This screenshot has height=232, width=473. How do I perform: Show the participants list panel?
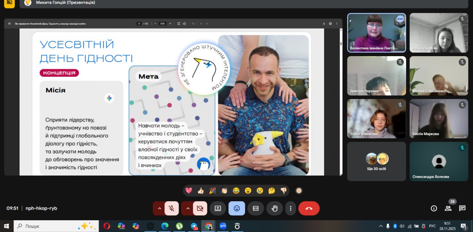click(x=448, y=208)
